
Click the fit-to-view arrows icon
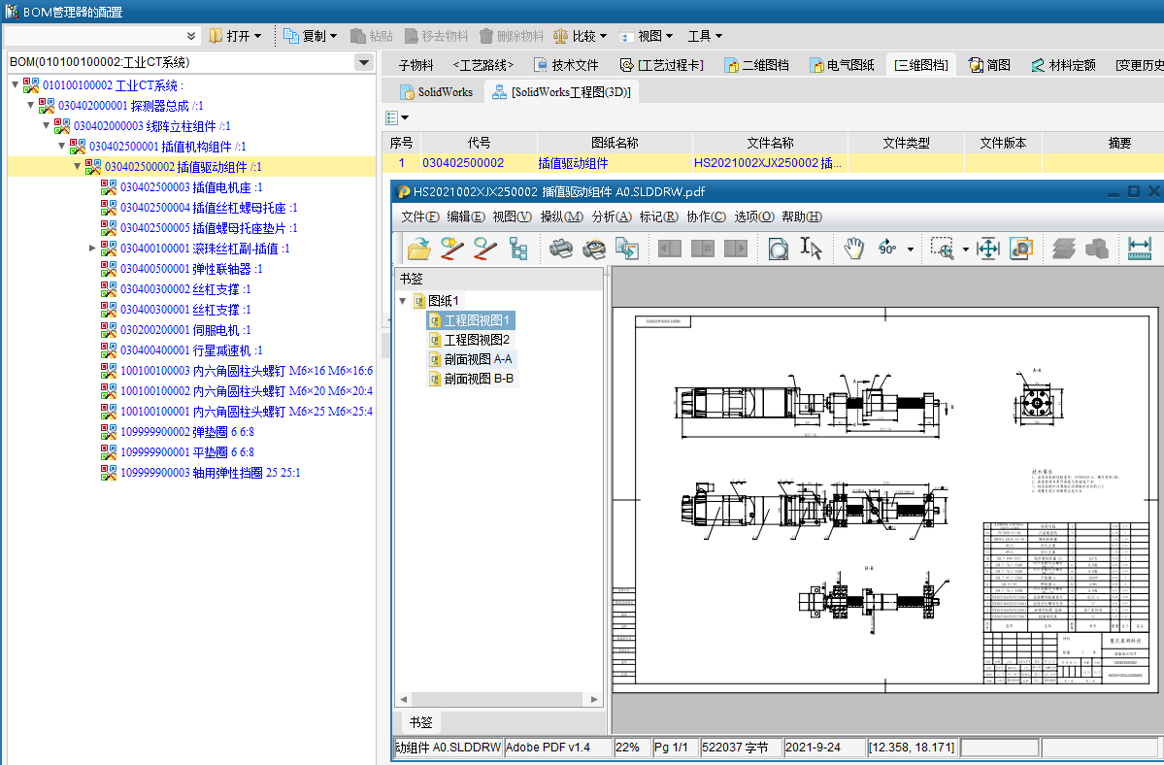(x=988, y=249)
